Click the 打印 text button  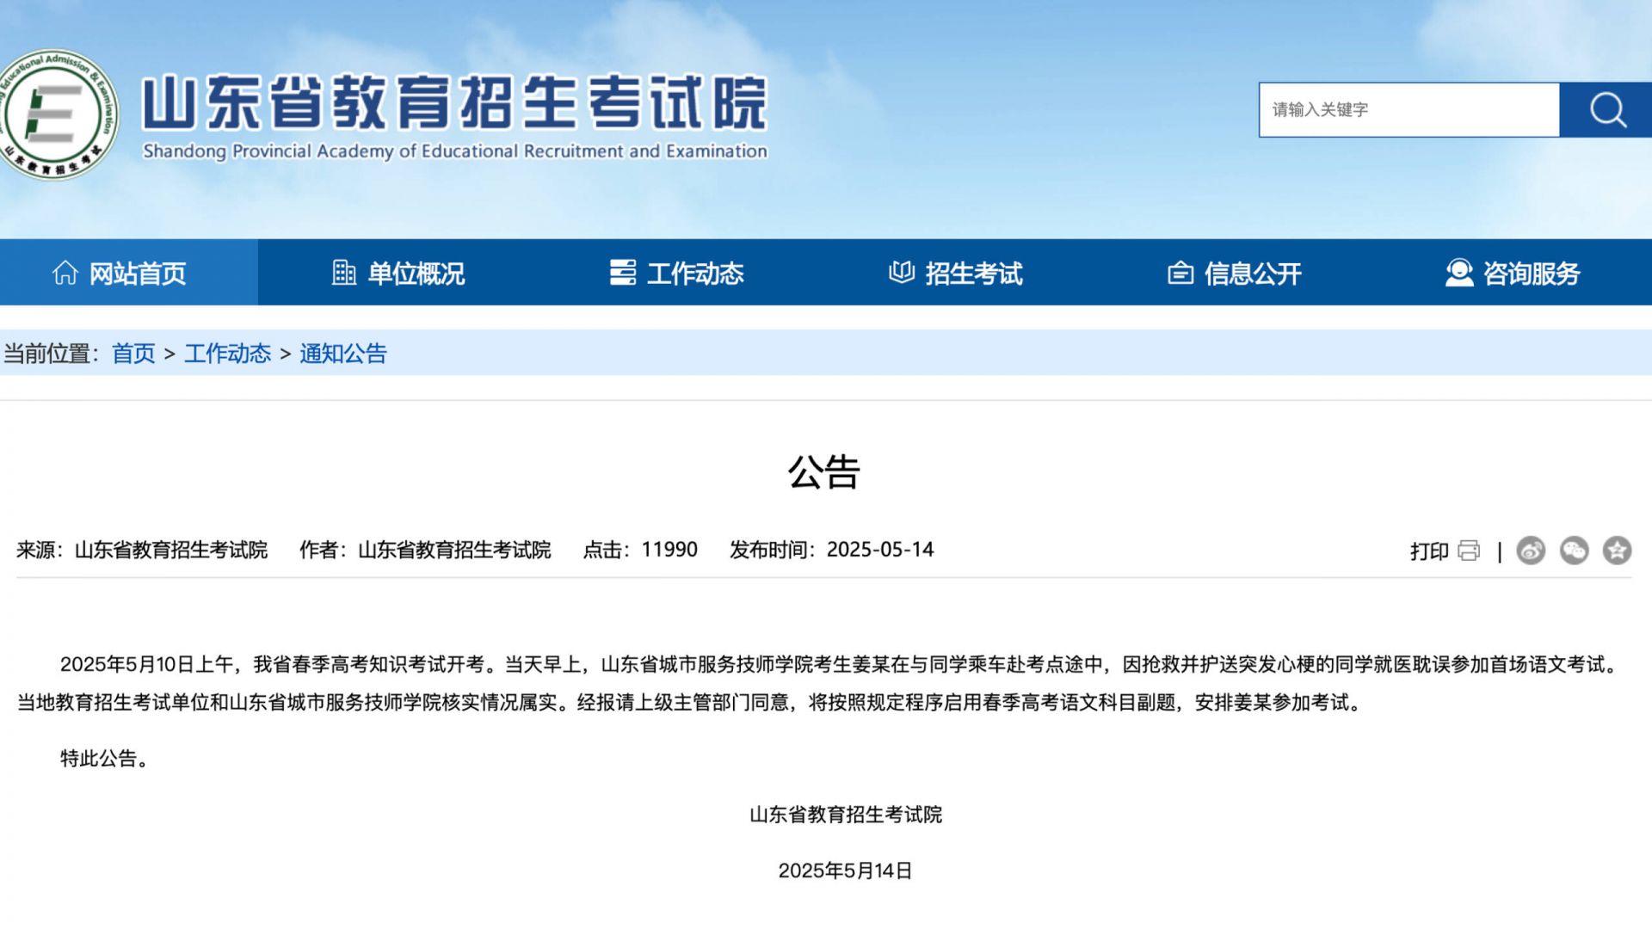click(x=1428, y=551)
